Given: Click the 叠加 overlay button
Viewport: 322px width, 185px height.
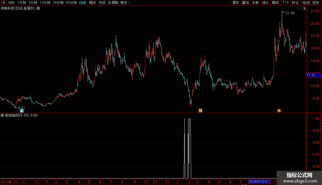Looking at the screenshot, I should coord(245,3).
